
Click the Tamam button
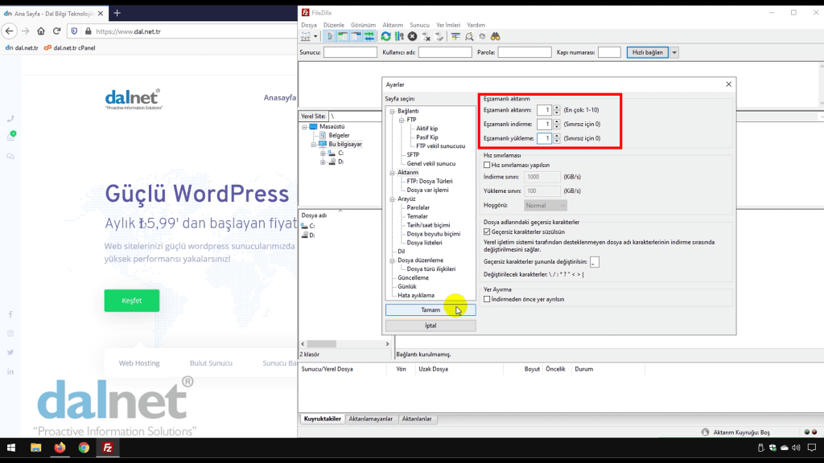point(431,310)
